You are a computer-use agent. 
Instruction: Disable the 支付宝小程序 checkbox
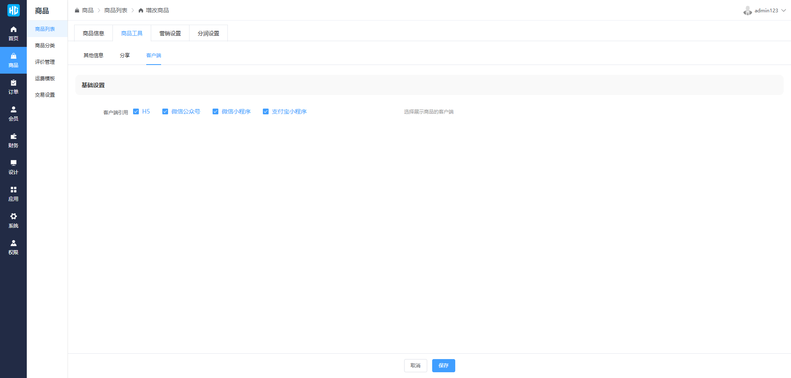266,111
